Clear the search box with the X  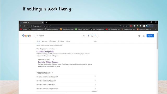click(84, 36)
